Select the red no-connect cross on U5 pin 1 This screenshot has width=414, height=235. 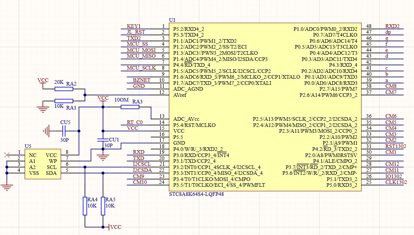point(7,155)
